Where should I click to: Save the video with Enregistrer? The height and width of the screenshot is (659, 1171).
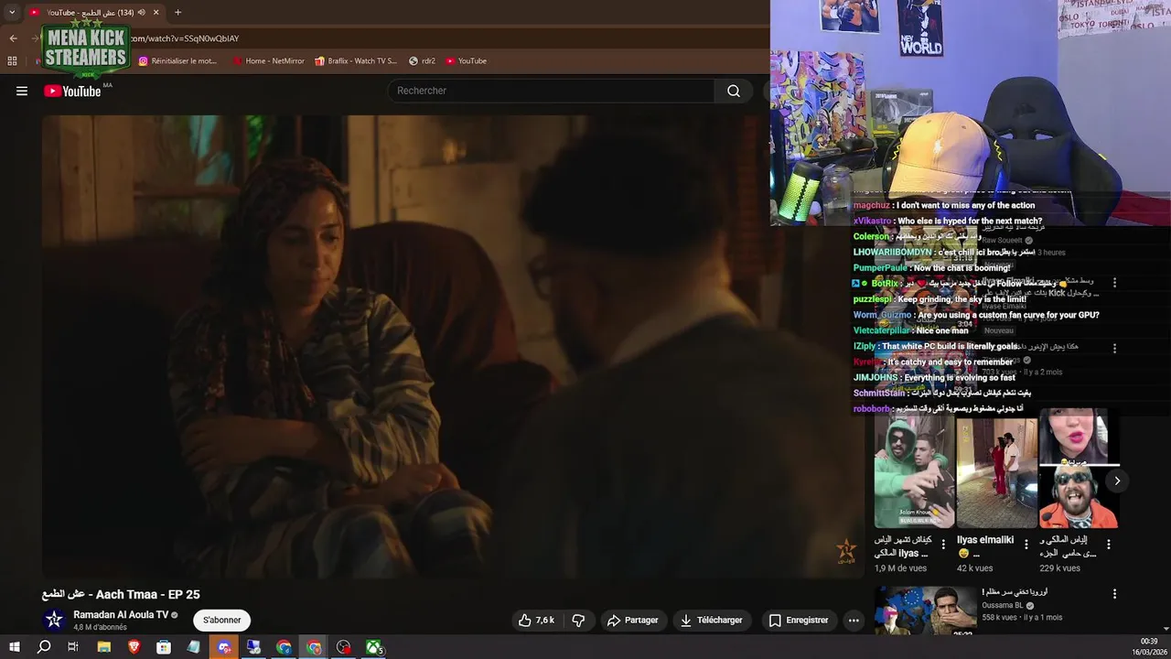[x=799, y=621]
